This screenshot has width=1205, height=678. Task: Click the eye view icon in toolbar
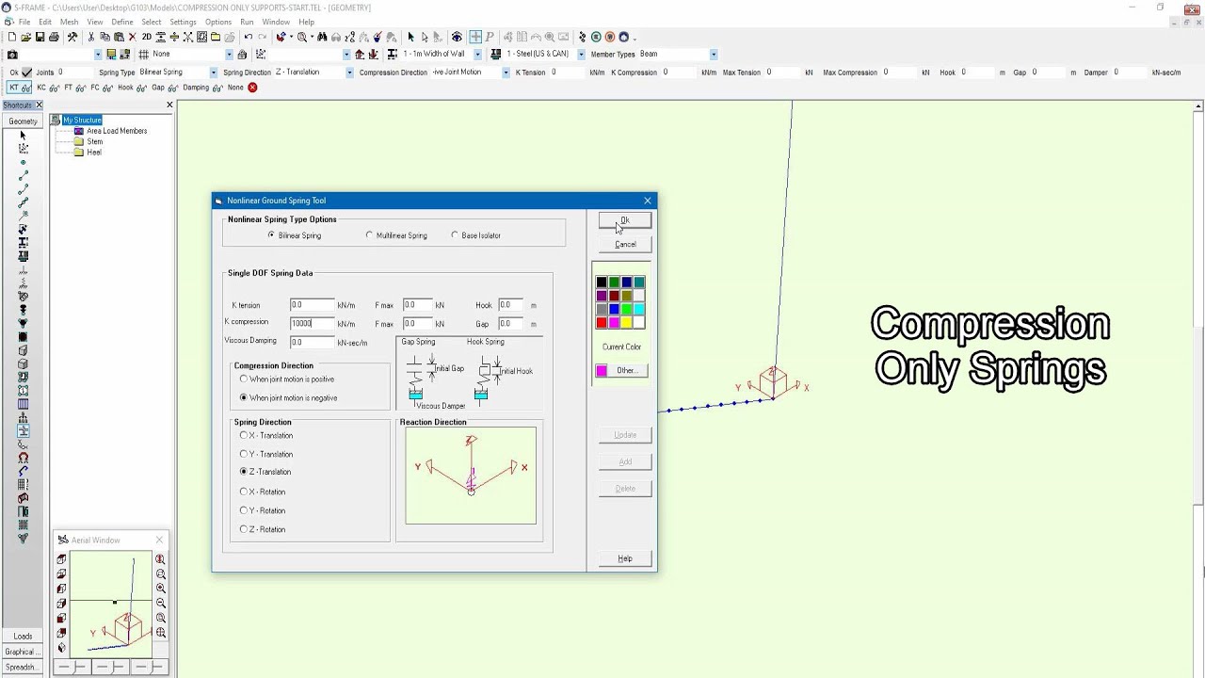point(457,38)
